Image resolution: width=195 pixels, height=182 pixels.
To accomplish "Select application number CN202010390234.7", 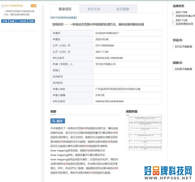I will 107,33.
